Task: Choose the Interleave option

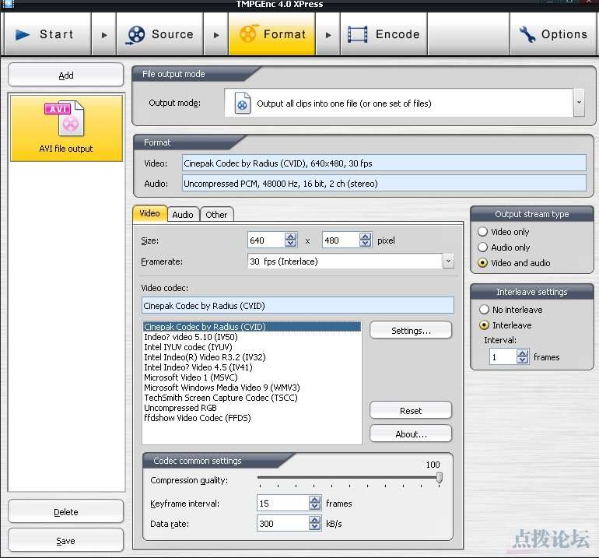Action: pos(484,325)
